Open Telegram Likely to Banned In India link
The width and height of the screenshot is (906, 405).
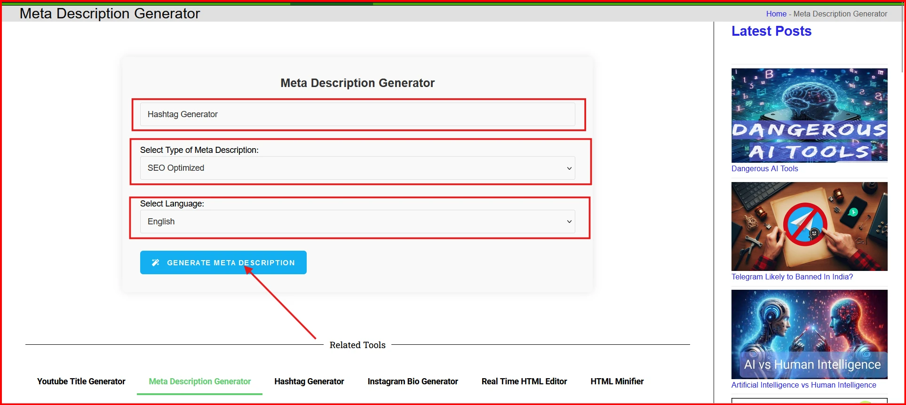click(792, 277)
